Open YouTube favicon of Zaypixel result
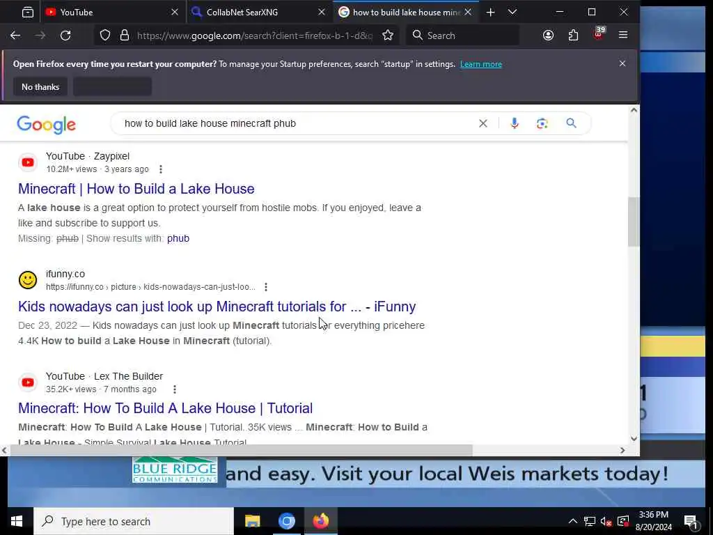 (28, 162)
